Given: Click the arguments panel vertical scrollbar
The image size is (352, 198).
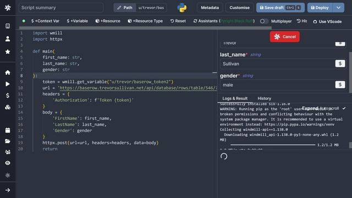Looking at the screenshot, I should [350, 72].
